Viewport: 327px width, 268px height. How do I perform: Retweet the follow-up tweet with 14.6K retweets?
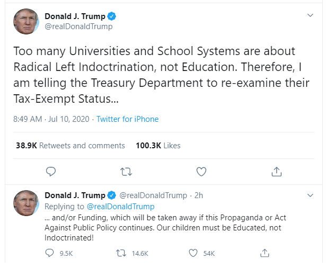pos(120,253)
